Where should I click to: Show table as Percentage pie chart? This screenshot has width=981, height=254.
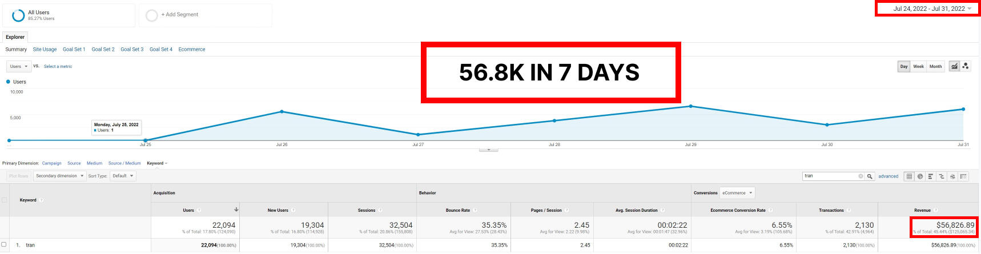point(920,176)
